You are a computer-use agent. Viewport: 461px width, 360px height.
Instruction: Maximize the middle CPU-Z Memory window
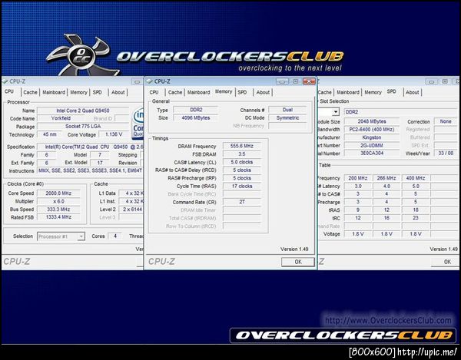click(x=296, y=81)
